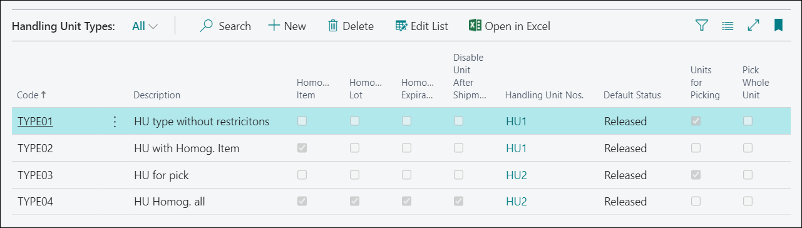
Task: Open the TYPE01 code link
Action: coord(35,122)
